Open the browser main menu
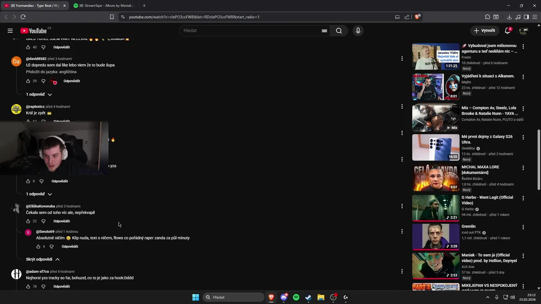Viewport: 541px width, 304px height. pos(535,17)
